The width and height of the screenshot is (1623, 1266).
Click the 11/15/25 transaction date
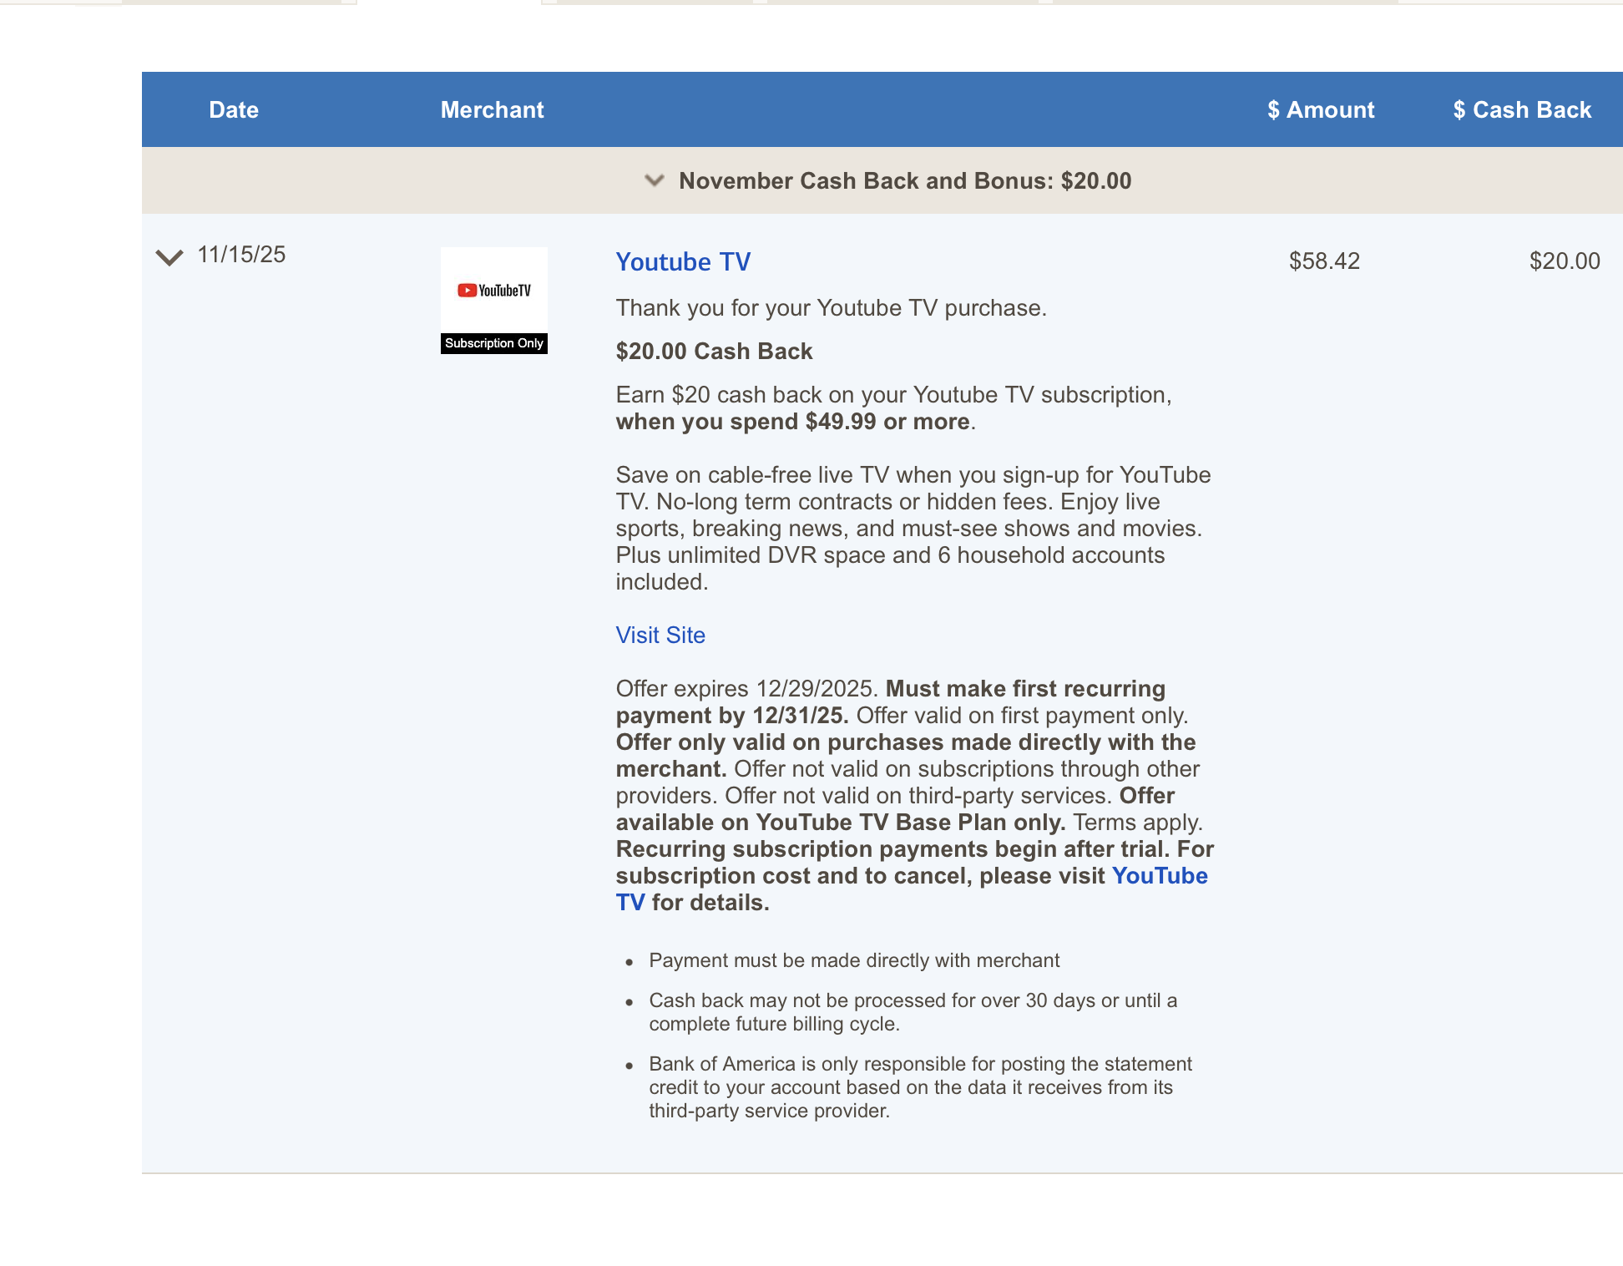point(241,255)
